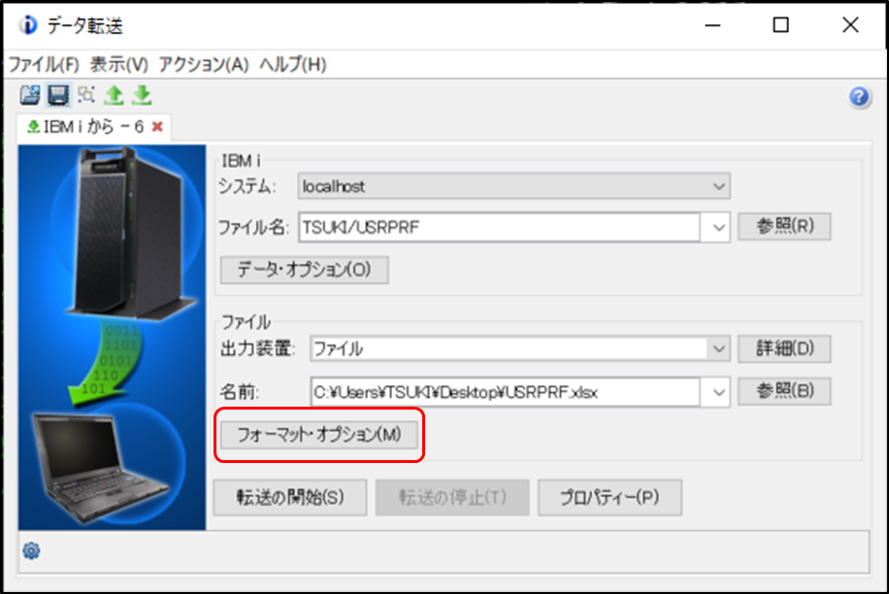889x594 pixels.
Task: Click the floppy disk save toolbar icon
Action: [58, 95]
